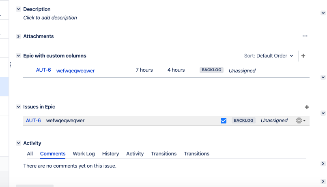Collapse the Issues in Epic section
The width and height of the screenshot is (327, 187).
tap(18, 107)
